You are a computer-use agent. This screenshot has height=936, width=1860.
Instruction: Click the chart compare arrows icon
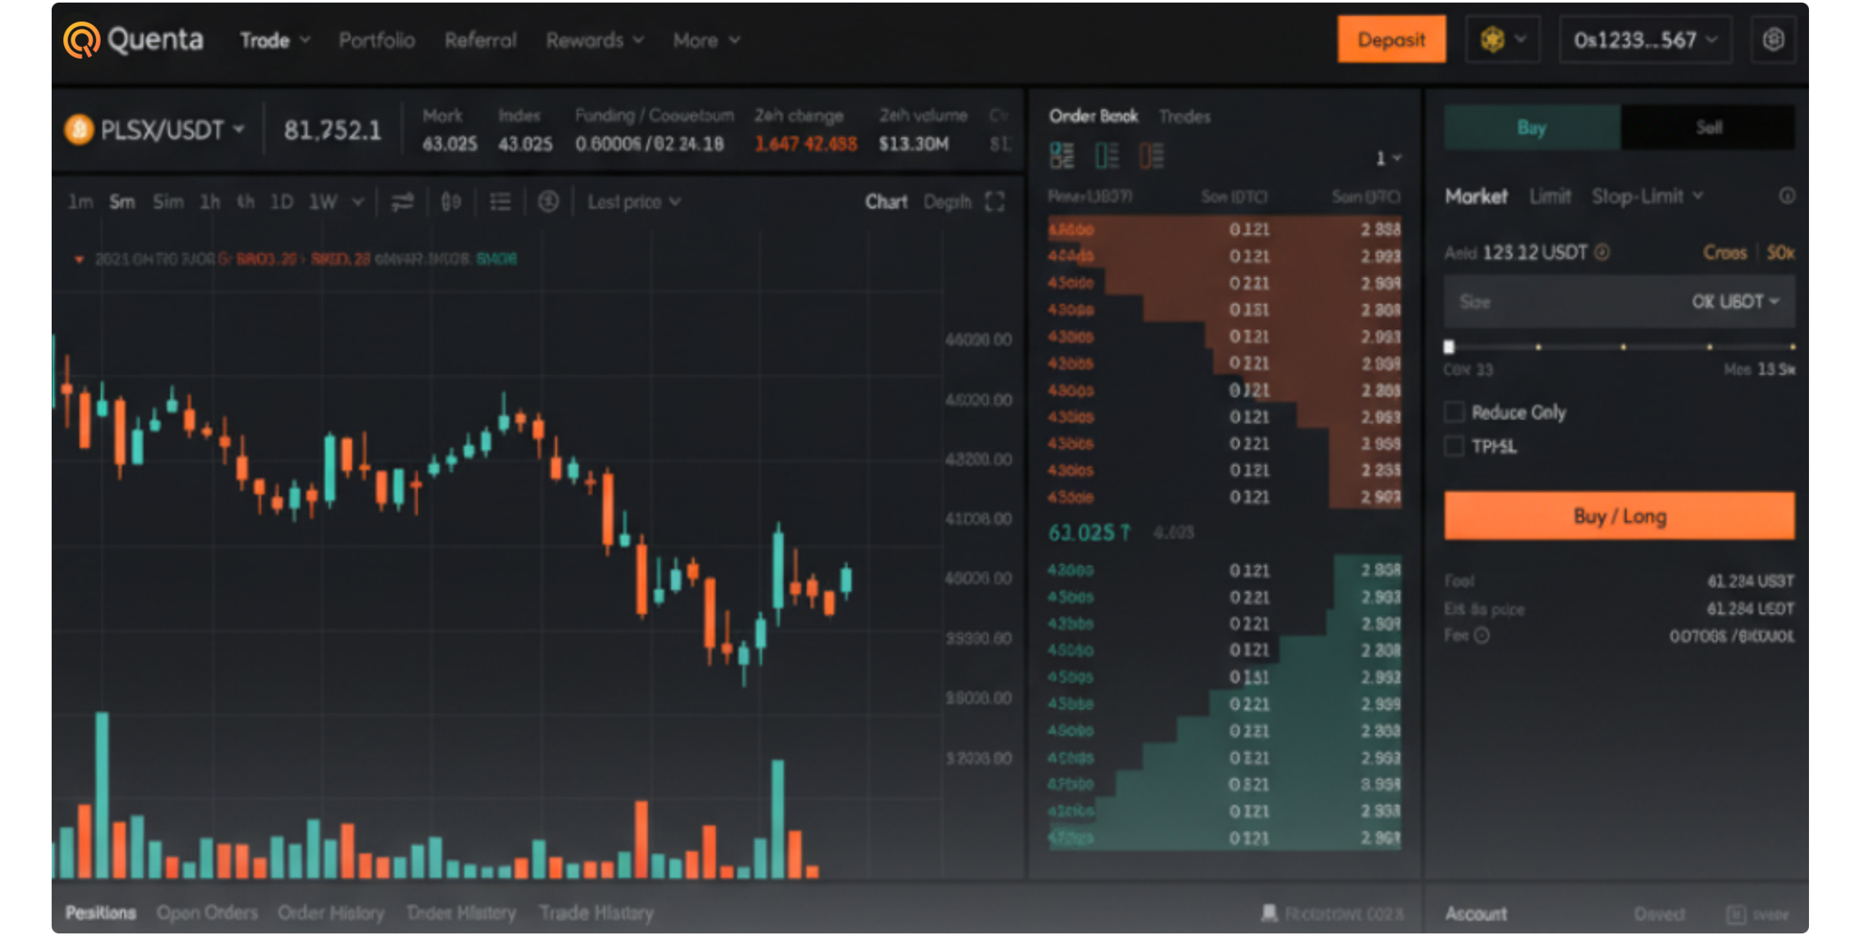point(402,202)
